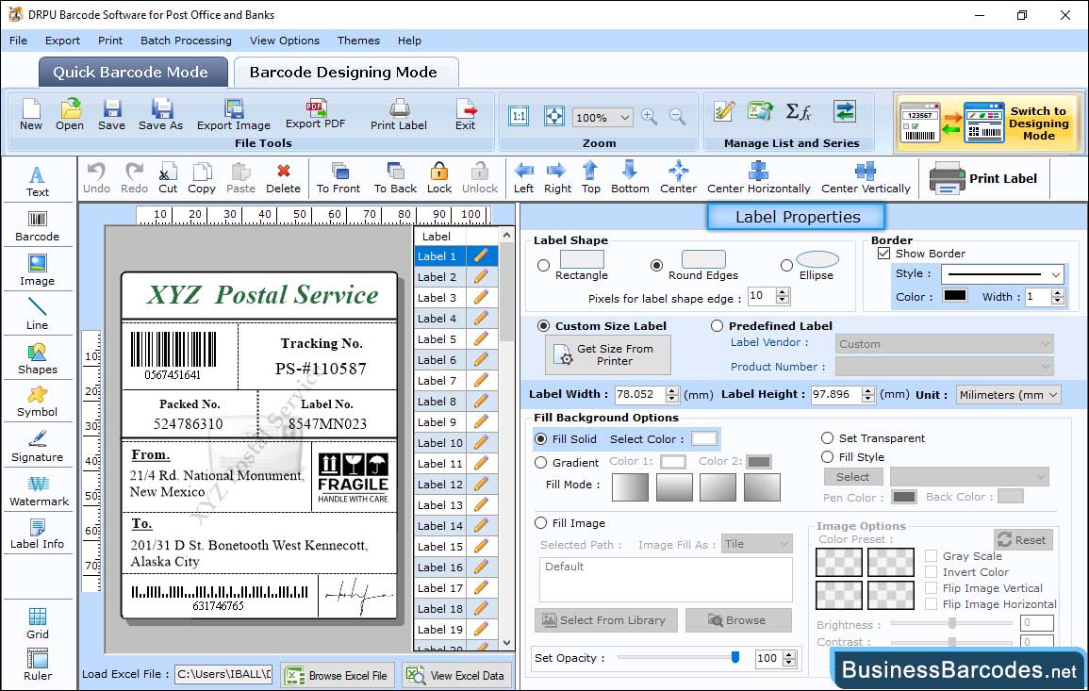
Task: Open Label Info panel
Action: click(38, 535)
